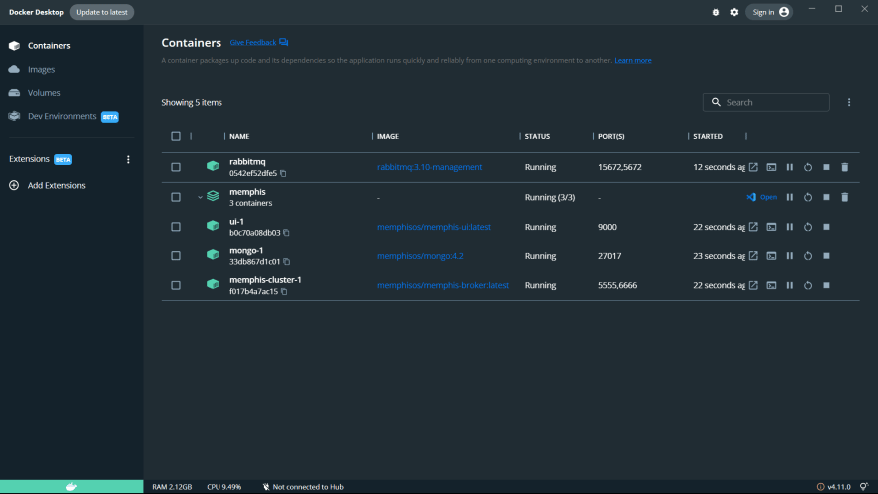Open the troubleshoot bug icon

click(715, 12)
